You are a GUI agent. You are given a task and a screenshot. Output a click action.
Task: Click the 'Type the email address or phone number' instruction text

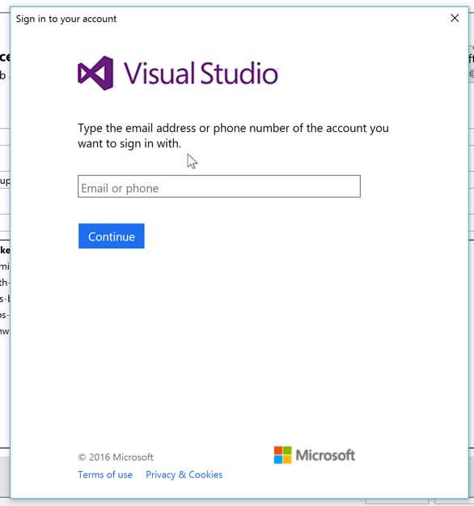coord(233,135)
